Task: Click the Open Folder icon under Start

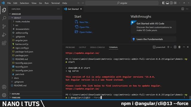Action: click(76, 32)
